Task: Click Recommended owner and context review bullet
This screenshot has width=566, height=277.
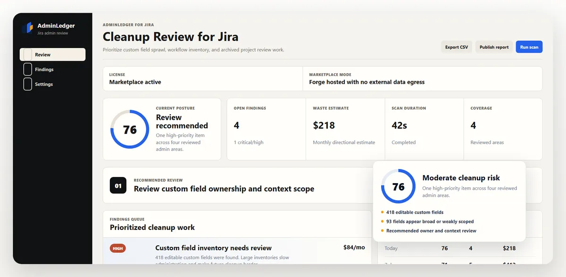Action: pyautogui.click(x=431, y=231)
